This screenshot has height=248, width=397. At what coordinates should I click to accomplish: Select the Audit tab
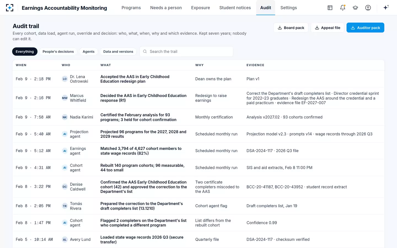pyautogui.click(x=265, y=8)
